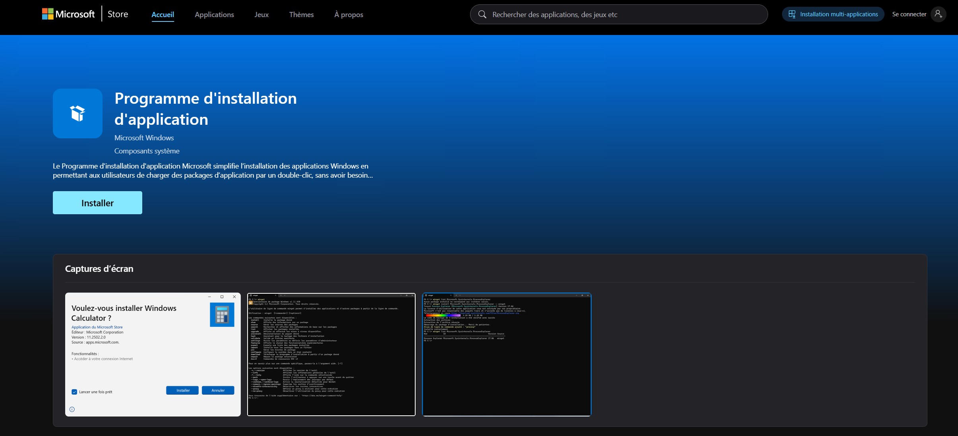
Task: Toggle the 'Lancer une fois prêt' checkbox
Action: click(x=74, y=392)
